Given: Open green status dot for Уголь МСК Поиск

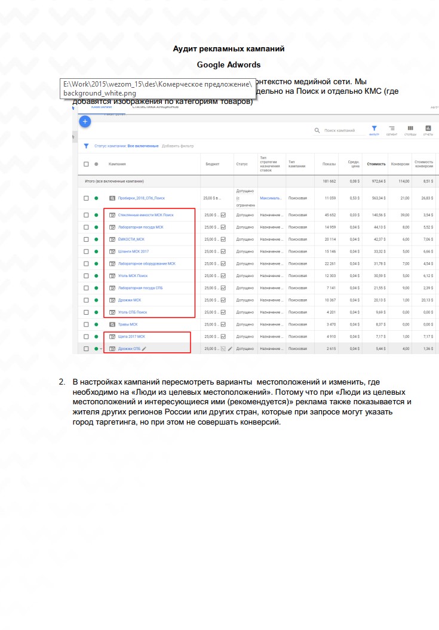Looking at the screenshot, I should 96,276.
